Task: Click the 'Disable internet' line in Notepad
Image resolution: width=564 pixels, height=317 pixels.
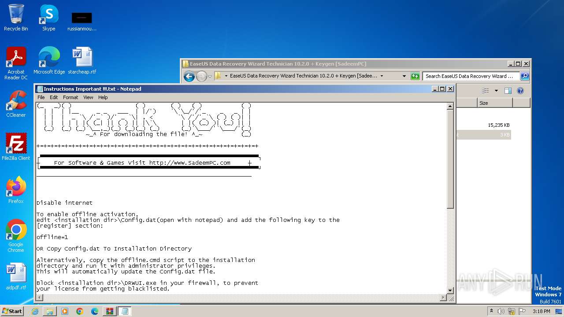Action: [x=65, y=203]
